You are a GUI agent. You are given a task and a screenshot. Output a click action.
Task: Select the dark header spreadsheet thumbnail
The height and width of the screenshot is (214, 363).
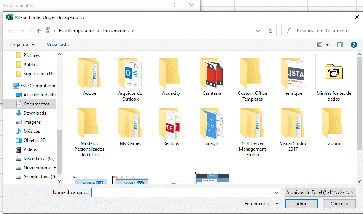(212, 178)
